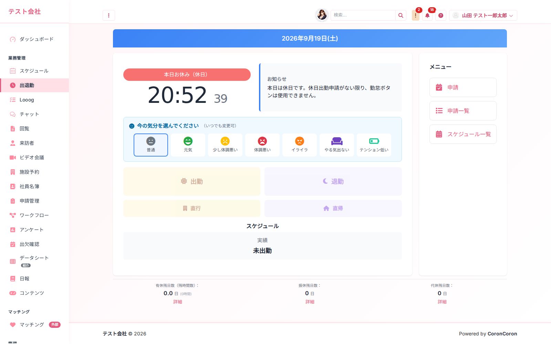Click the 出退勤 clock icon in sidebar
The width and height of the screenshot is (551, 344).
coord(13,85)
